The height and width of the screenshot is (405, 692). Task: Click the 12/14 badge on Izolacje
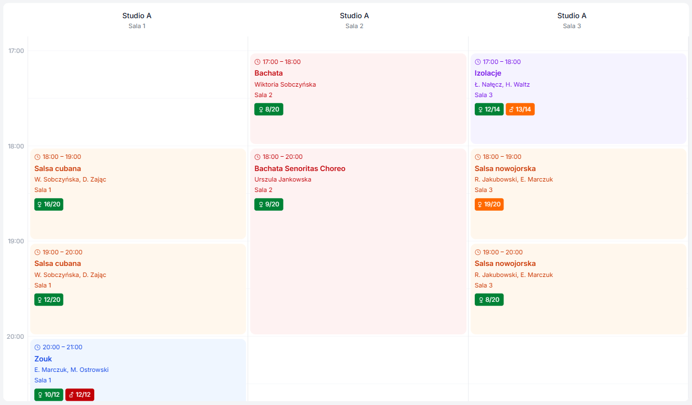coord(489,109)
